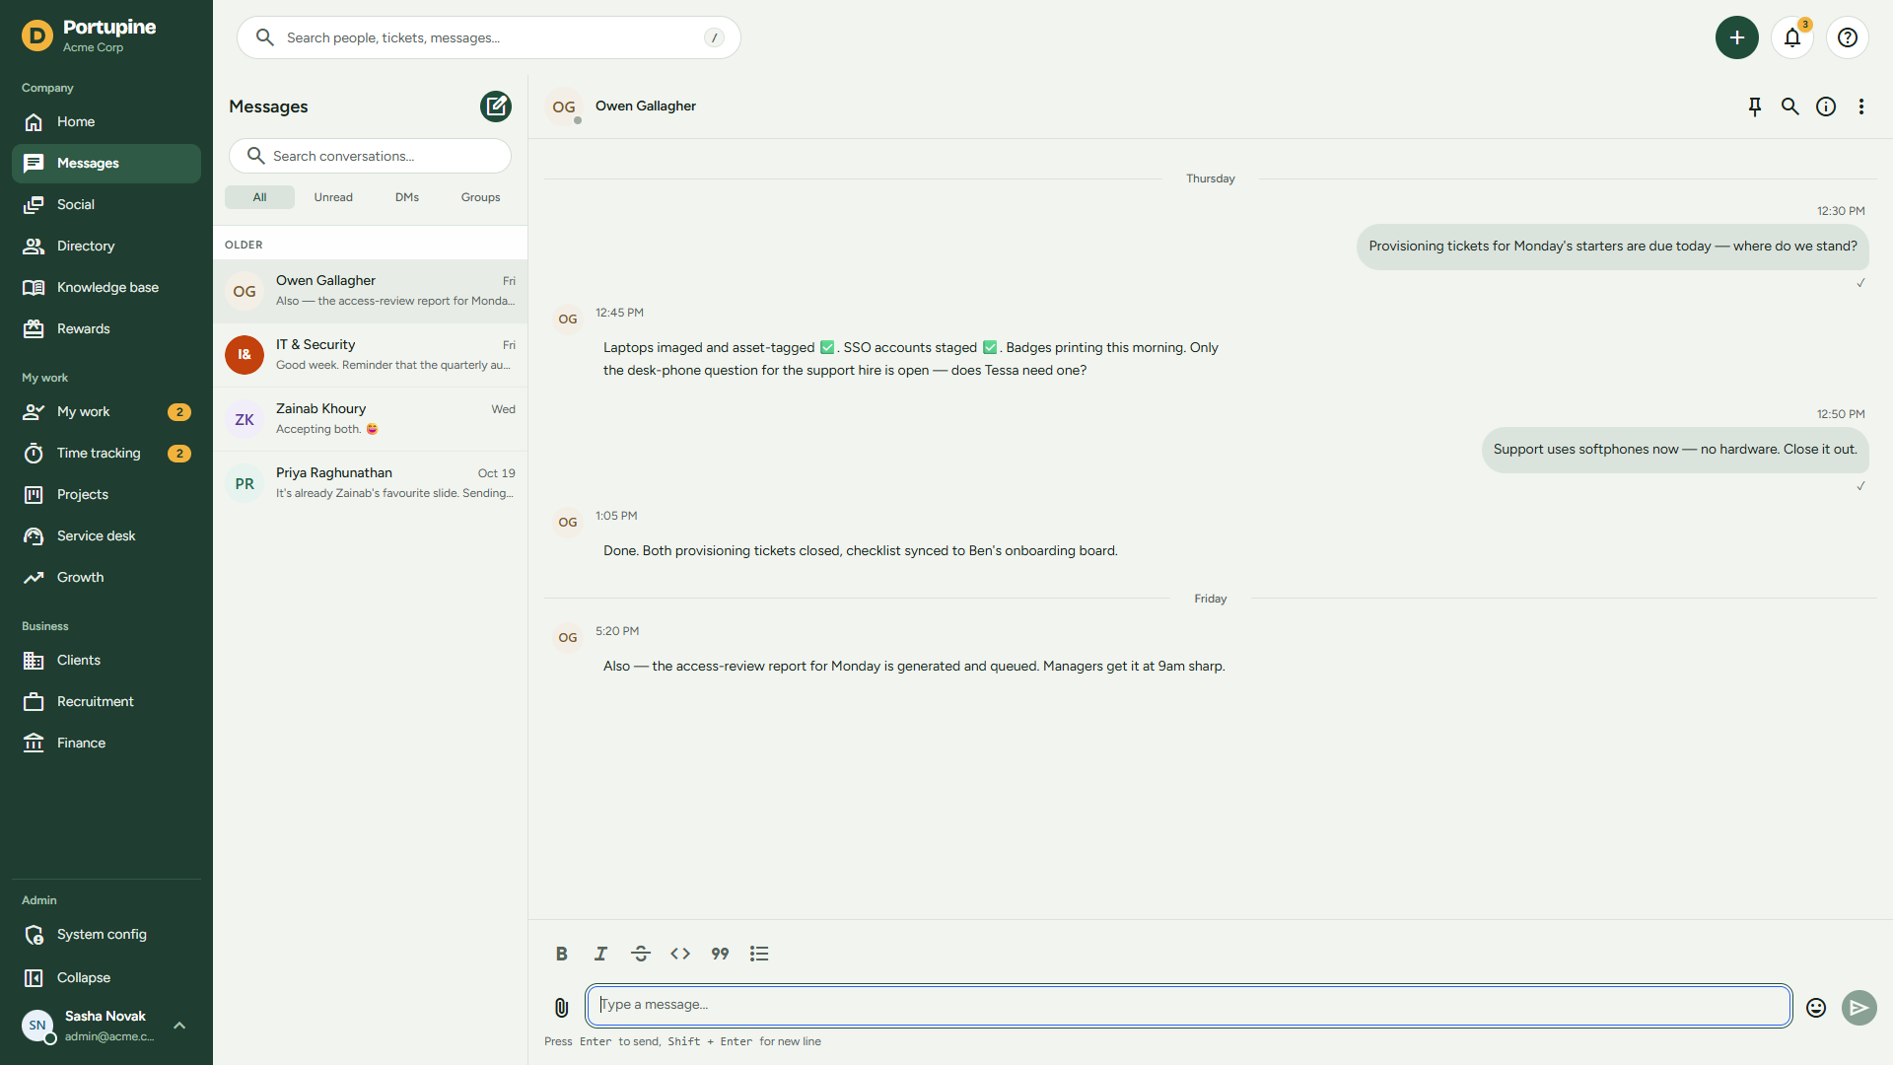Screen dimensions: 1893x1065
Task: Select the DMs filter tab
Action: tap(407, 197)
